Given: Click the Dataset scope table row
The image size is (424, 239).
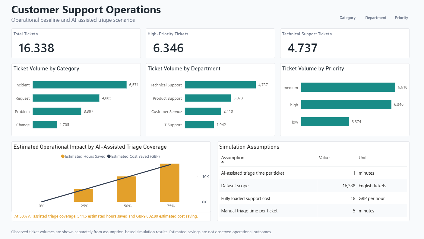Looking at the screenshot, I should click(313, 186).
